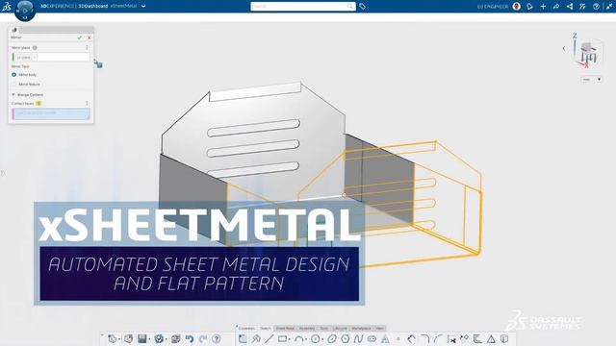
Task: Switch to the Assembly tab
Action: tap(307, 329)
